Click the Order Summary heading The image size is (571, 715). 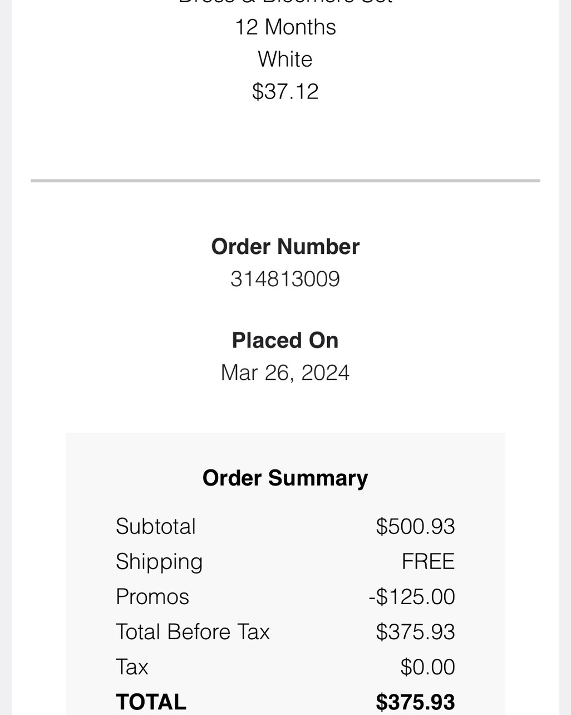(285, 478)
